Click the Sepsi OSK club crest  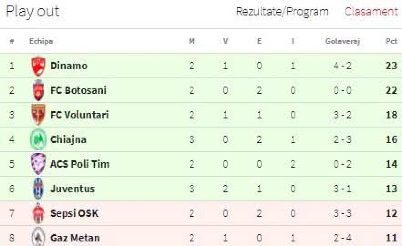click(38, 213)
